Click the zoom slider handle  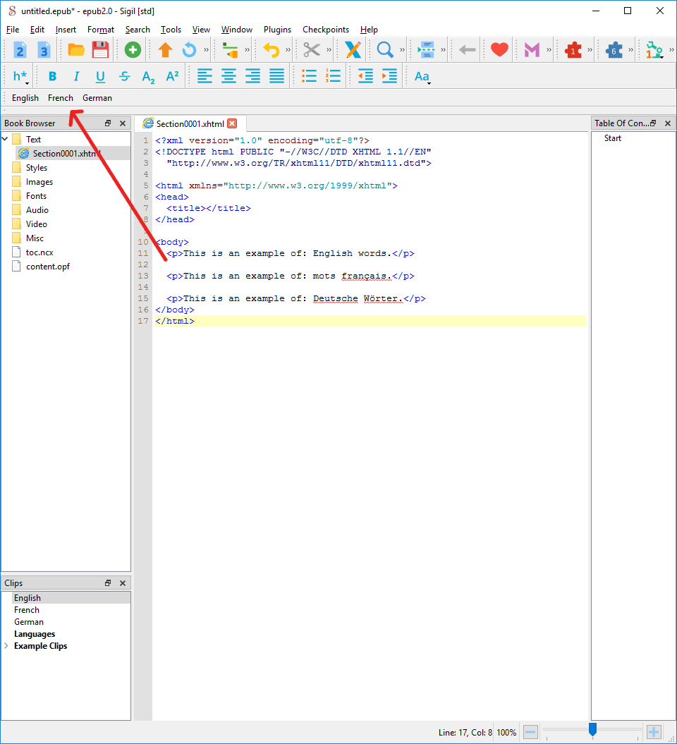pyautogui.click(x=592, y=730)
